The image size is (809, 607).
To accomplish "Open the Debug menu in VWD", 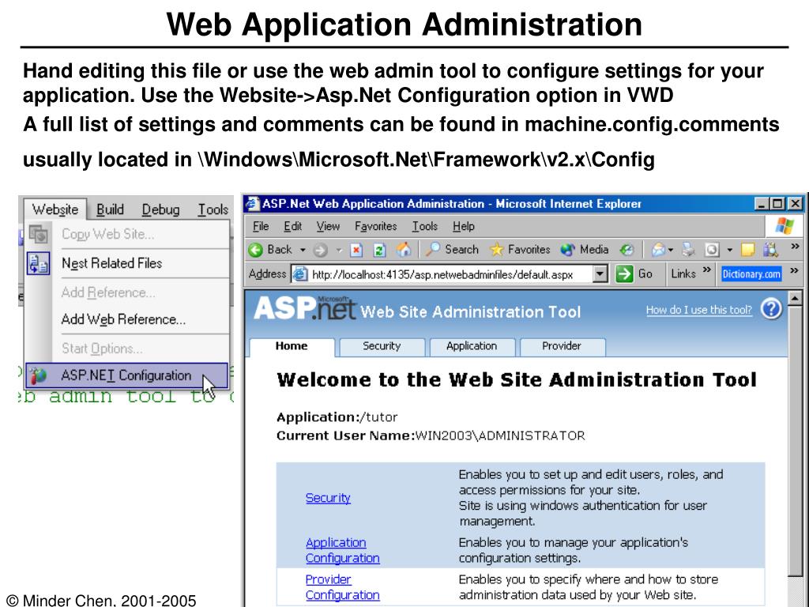I will point(161,209).
